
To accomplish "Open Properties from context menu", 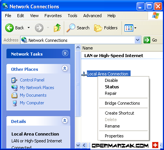I will point(123,136).
